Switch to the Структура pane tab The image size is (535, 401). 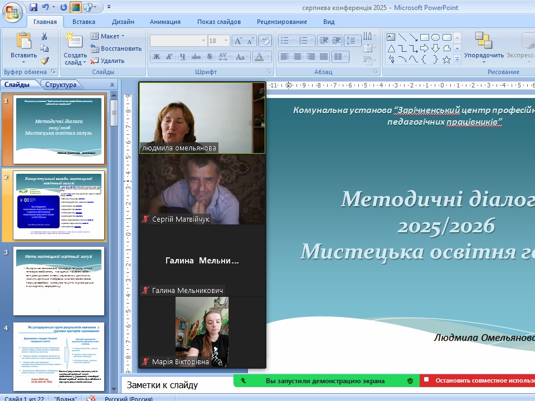coord(61,85)
